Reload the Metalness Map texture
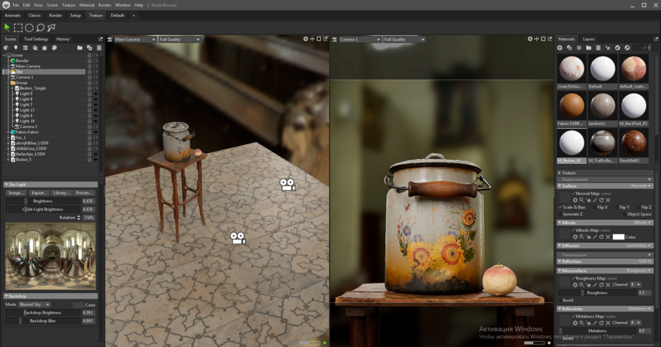Viewport: 661px width, 347px height. point(602,323)
